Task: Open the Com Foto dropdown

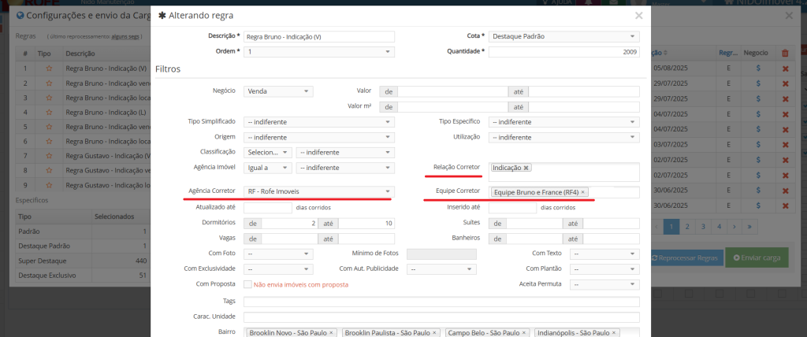Action: pos(278,254)
